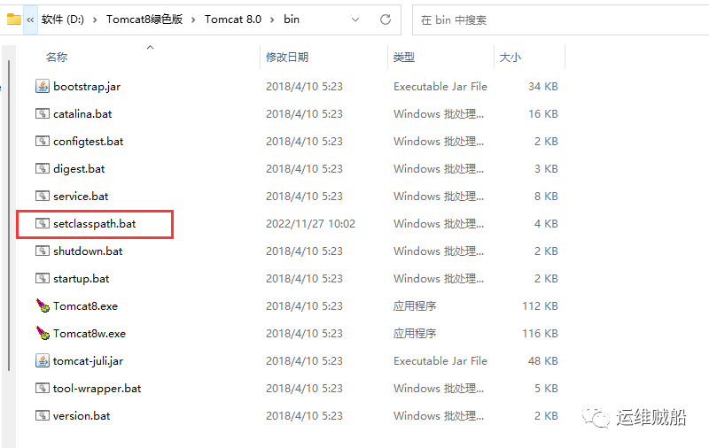Click the 34 KB size value
This screenshot has height=448, width=709.
[543, 86]
